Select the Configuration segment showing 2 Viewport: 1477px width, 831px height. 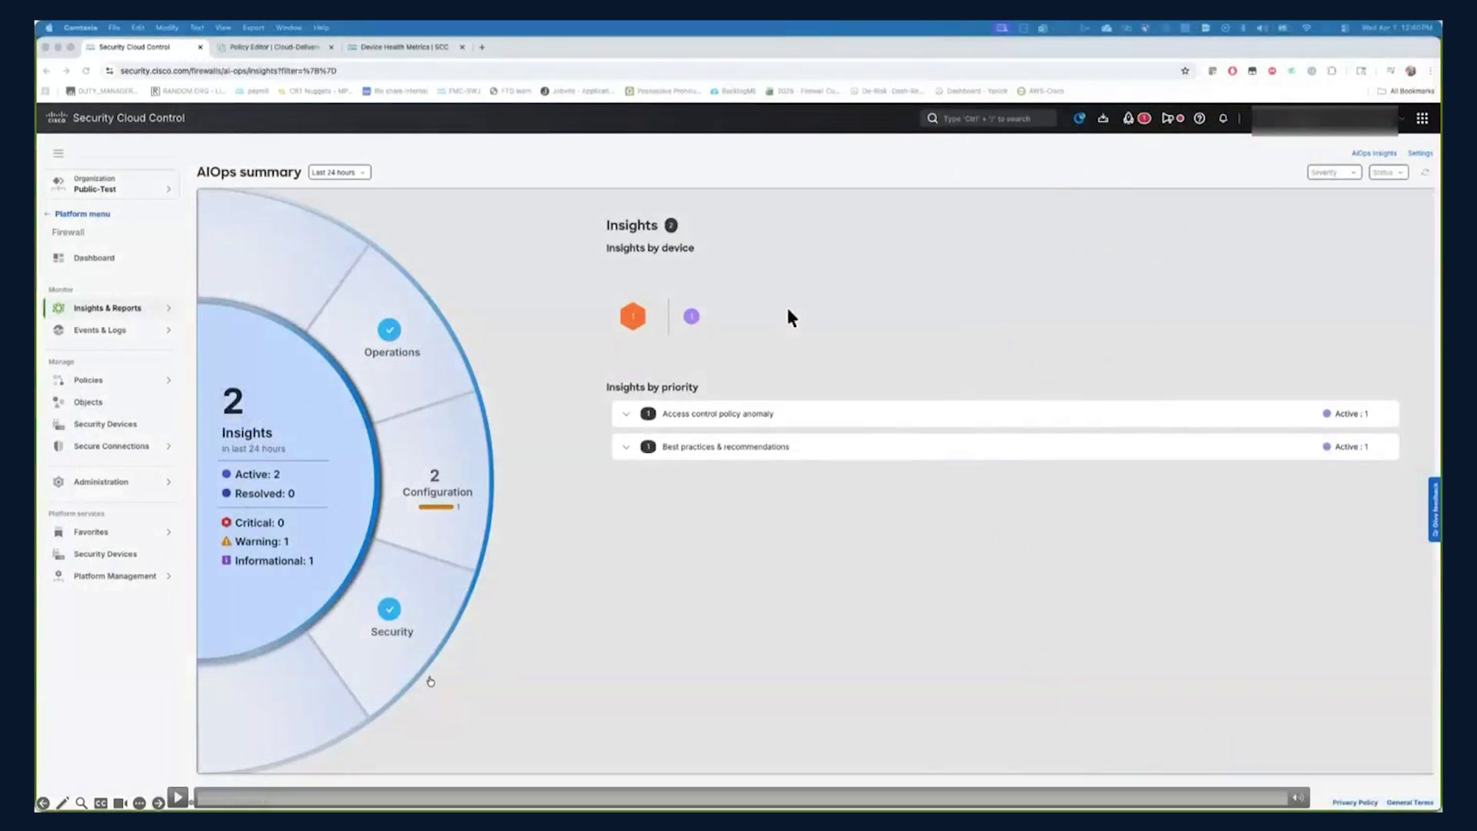(437, 489)
